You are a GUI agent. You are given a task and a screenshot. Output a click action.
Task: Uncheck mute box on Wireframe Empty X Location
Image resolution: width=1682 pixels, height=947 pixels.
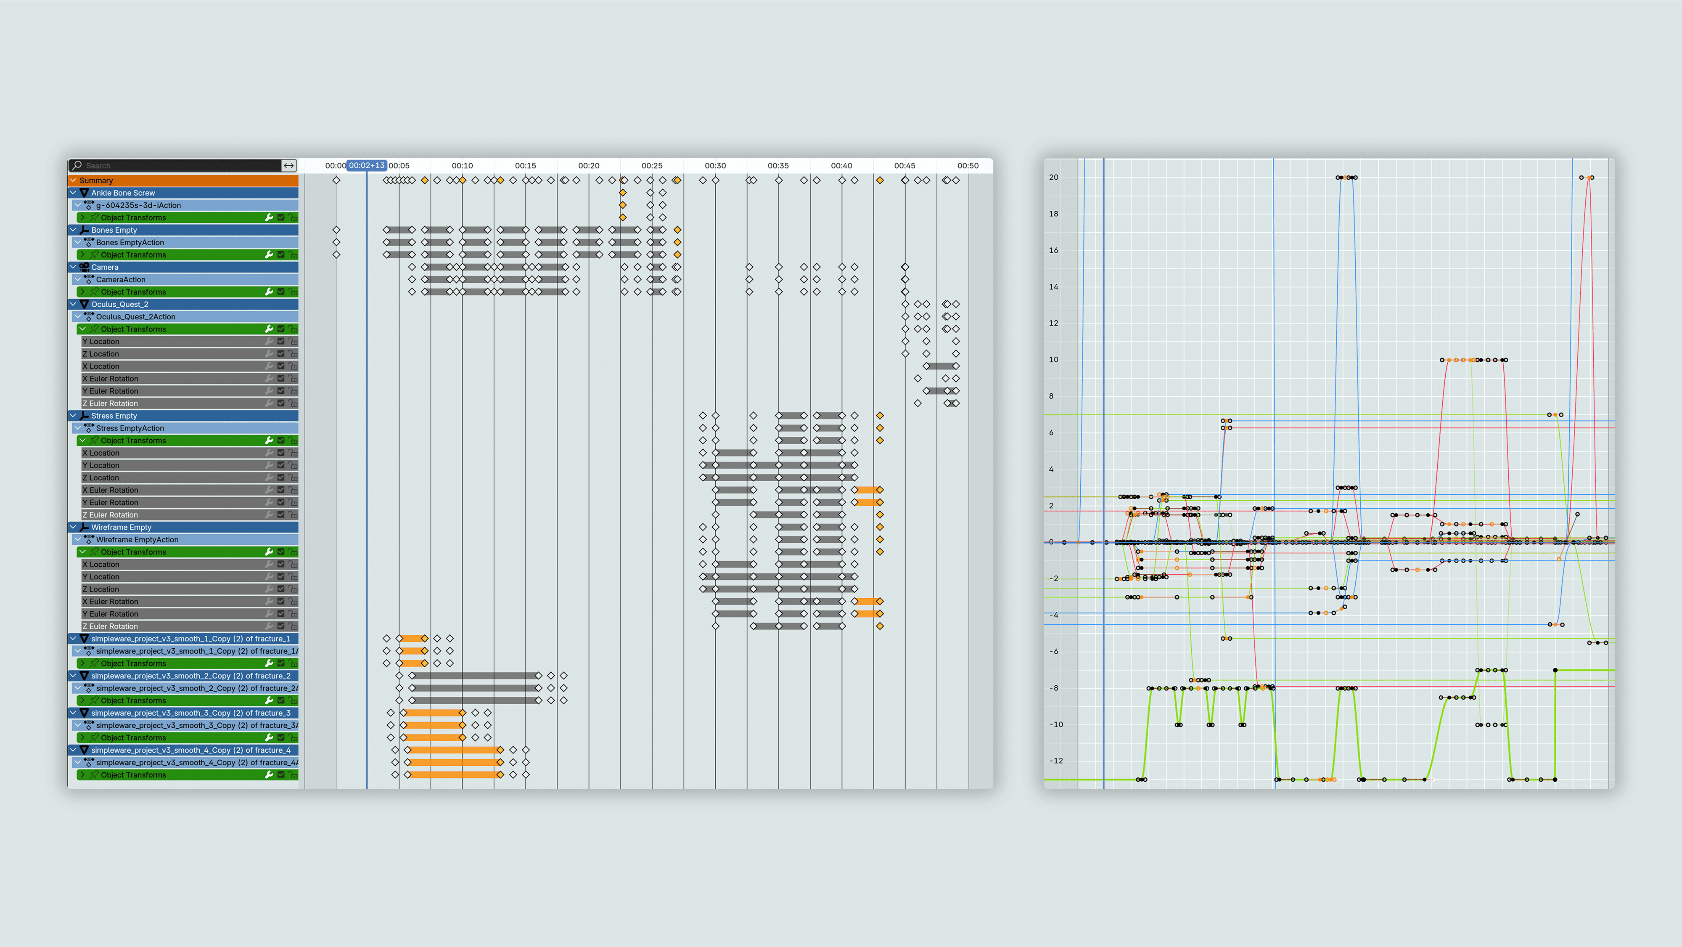pyautogui.click(x=281, y=564)
